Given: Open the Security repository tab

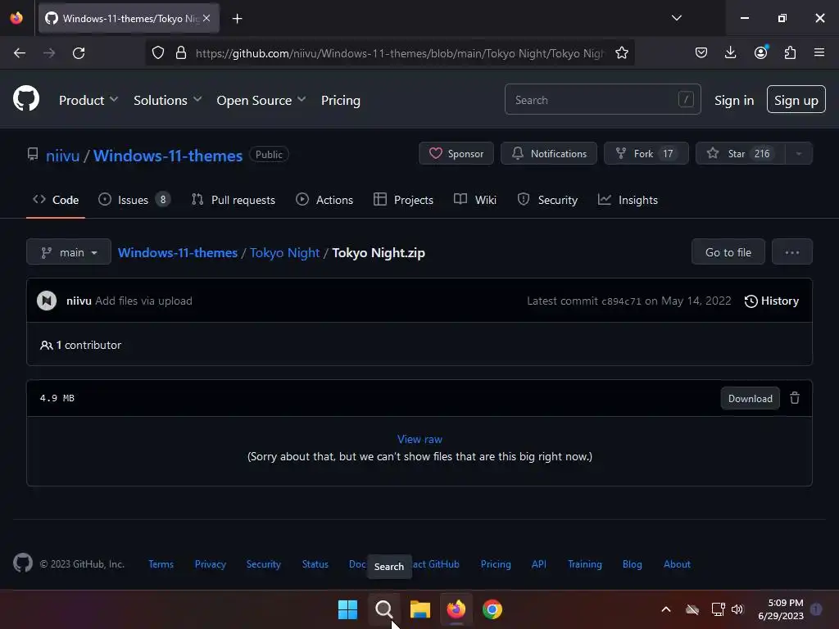Looking at the screenshot, I should (547, 200).
